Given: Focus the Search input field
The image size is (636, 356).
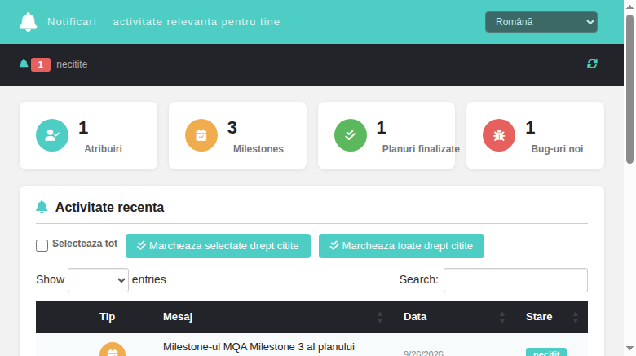Looking at the screenshot, I should click(x=515, y=279).
